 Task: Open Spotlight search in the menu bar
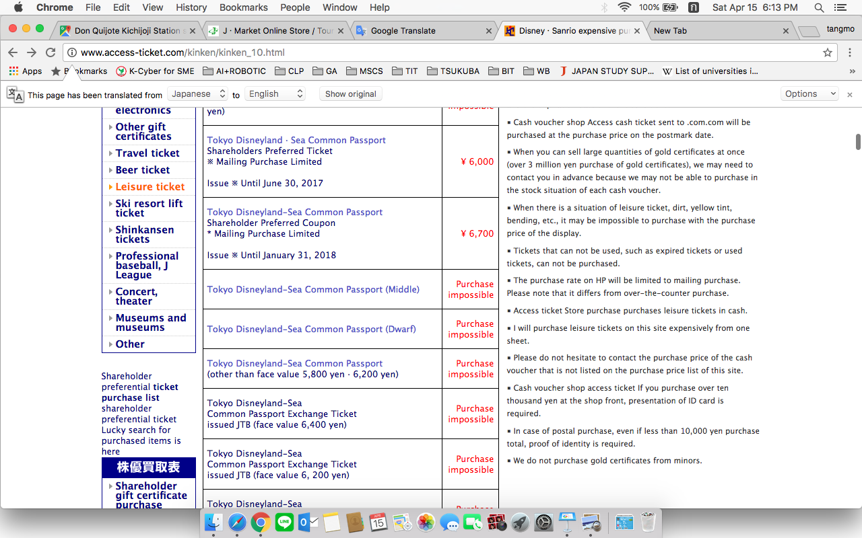819,7
